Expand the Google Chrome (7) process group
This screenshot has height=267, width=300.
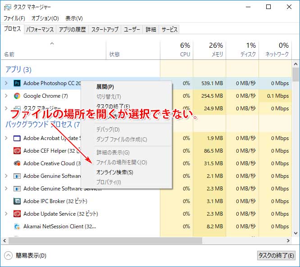pyautogui.click(x=6, y=96)
